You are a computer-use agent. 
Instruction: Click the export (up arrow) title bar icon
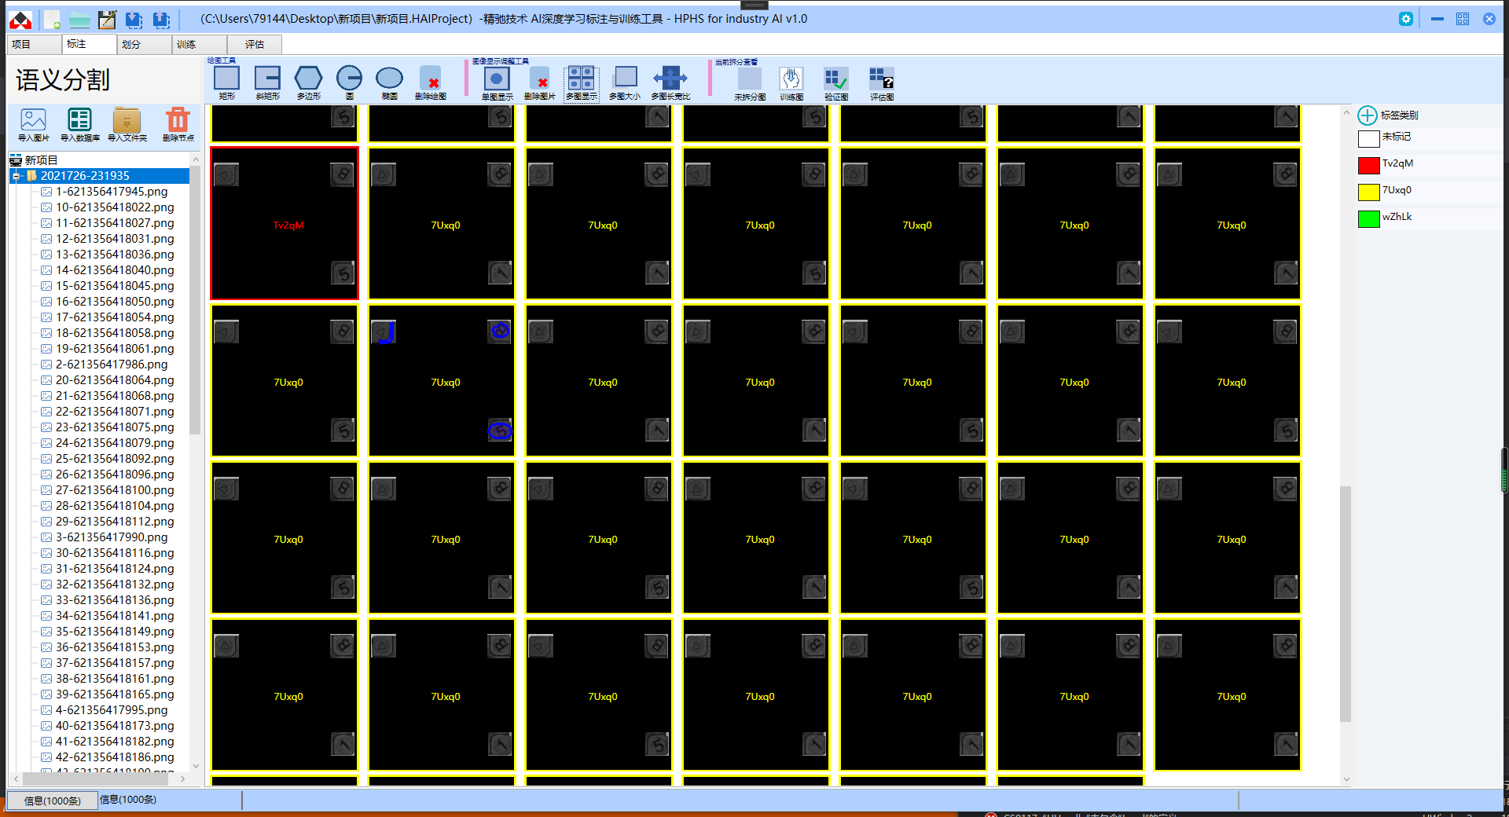tap(161, 20)
